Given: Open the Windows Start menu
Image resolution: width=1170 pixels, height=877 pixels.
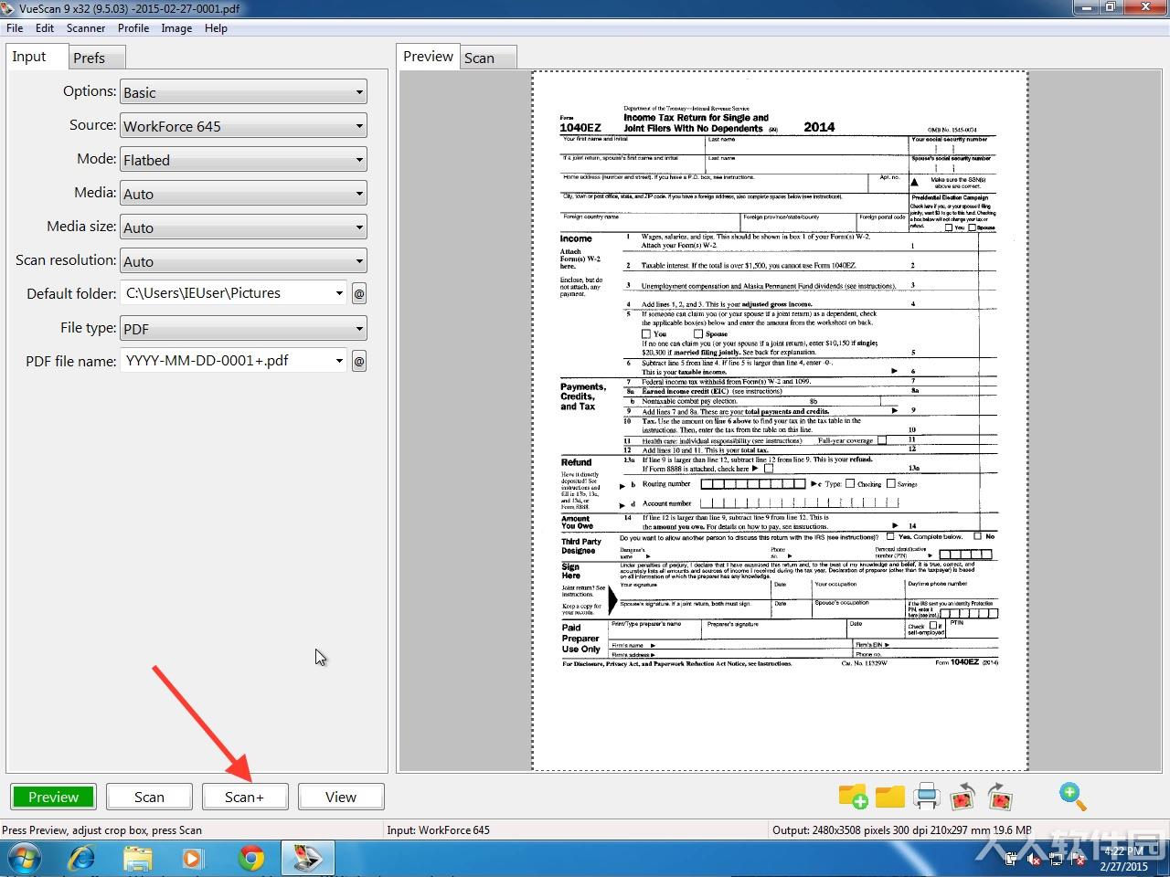Looking at the screenshot, I should coord(23,859).
